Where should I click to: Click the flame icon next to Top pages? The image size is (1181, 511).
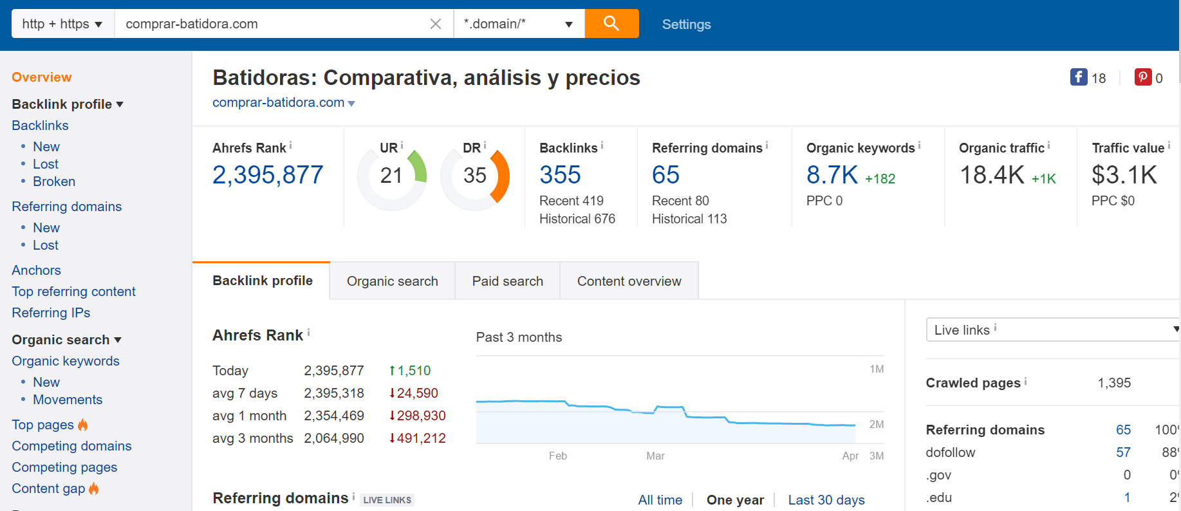coord(82,425)
